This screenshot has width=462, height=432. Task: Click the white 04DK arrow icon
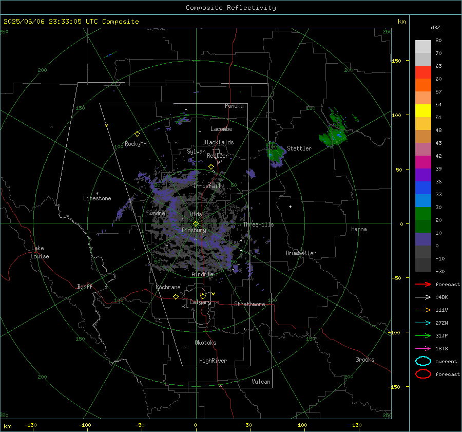tap(423, 297)
